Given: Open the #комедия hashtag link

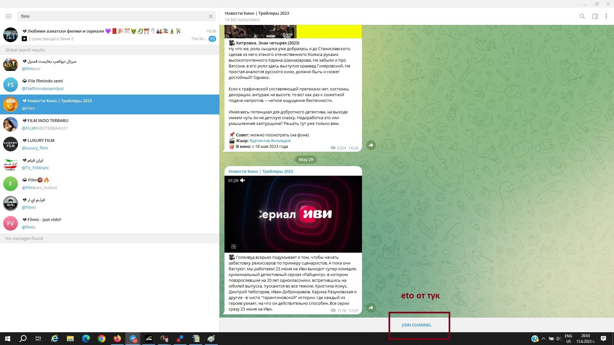Looking at the screenshot, I should [x=280, y=141].
